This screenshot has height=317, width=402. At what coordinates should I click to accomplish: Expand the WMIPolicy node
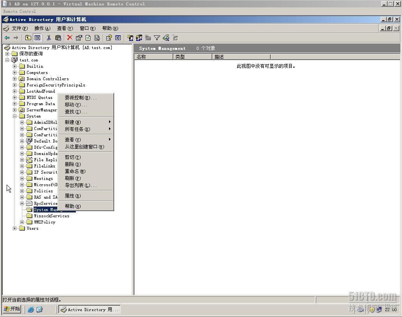click(22, 222)
